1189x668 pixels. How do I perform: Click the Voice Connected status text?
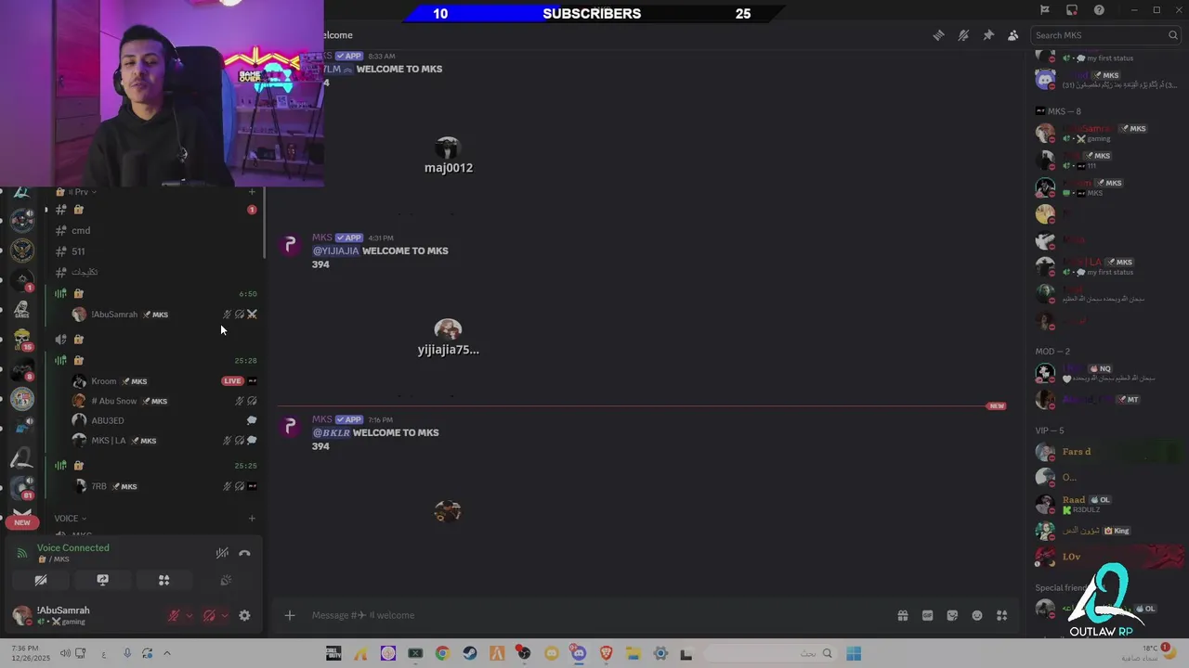(72, 547)
